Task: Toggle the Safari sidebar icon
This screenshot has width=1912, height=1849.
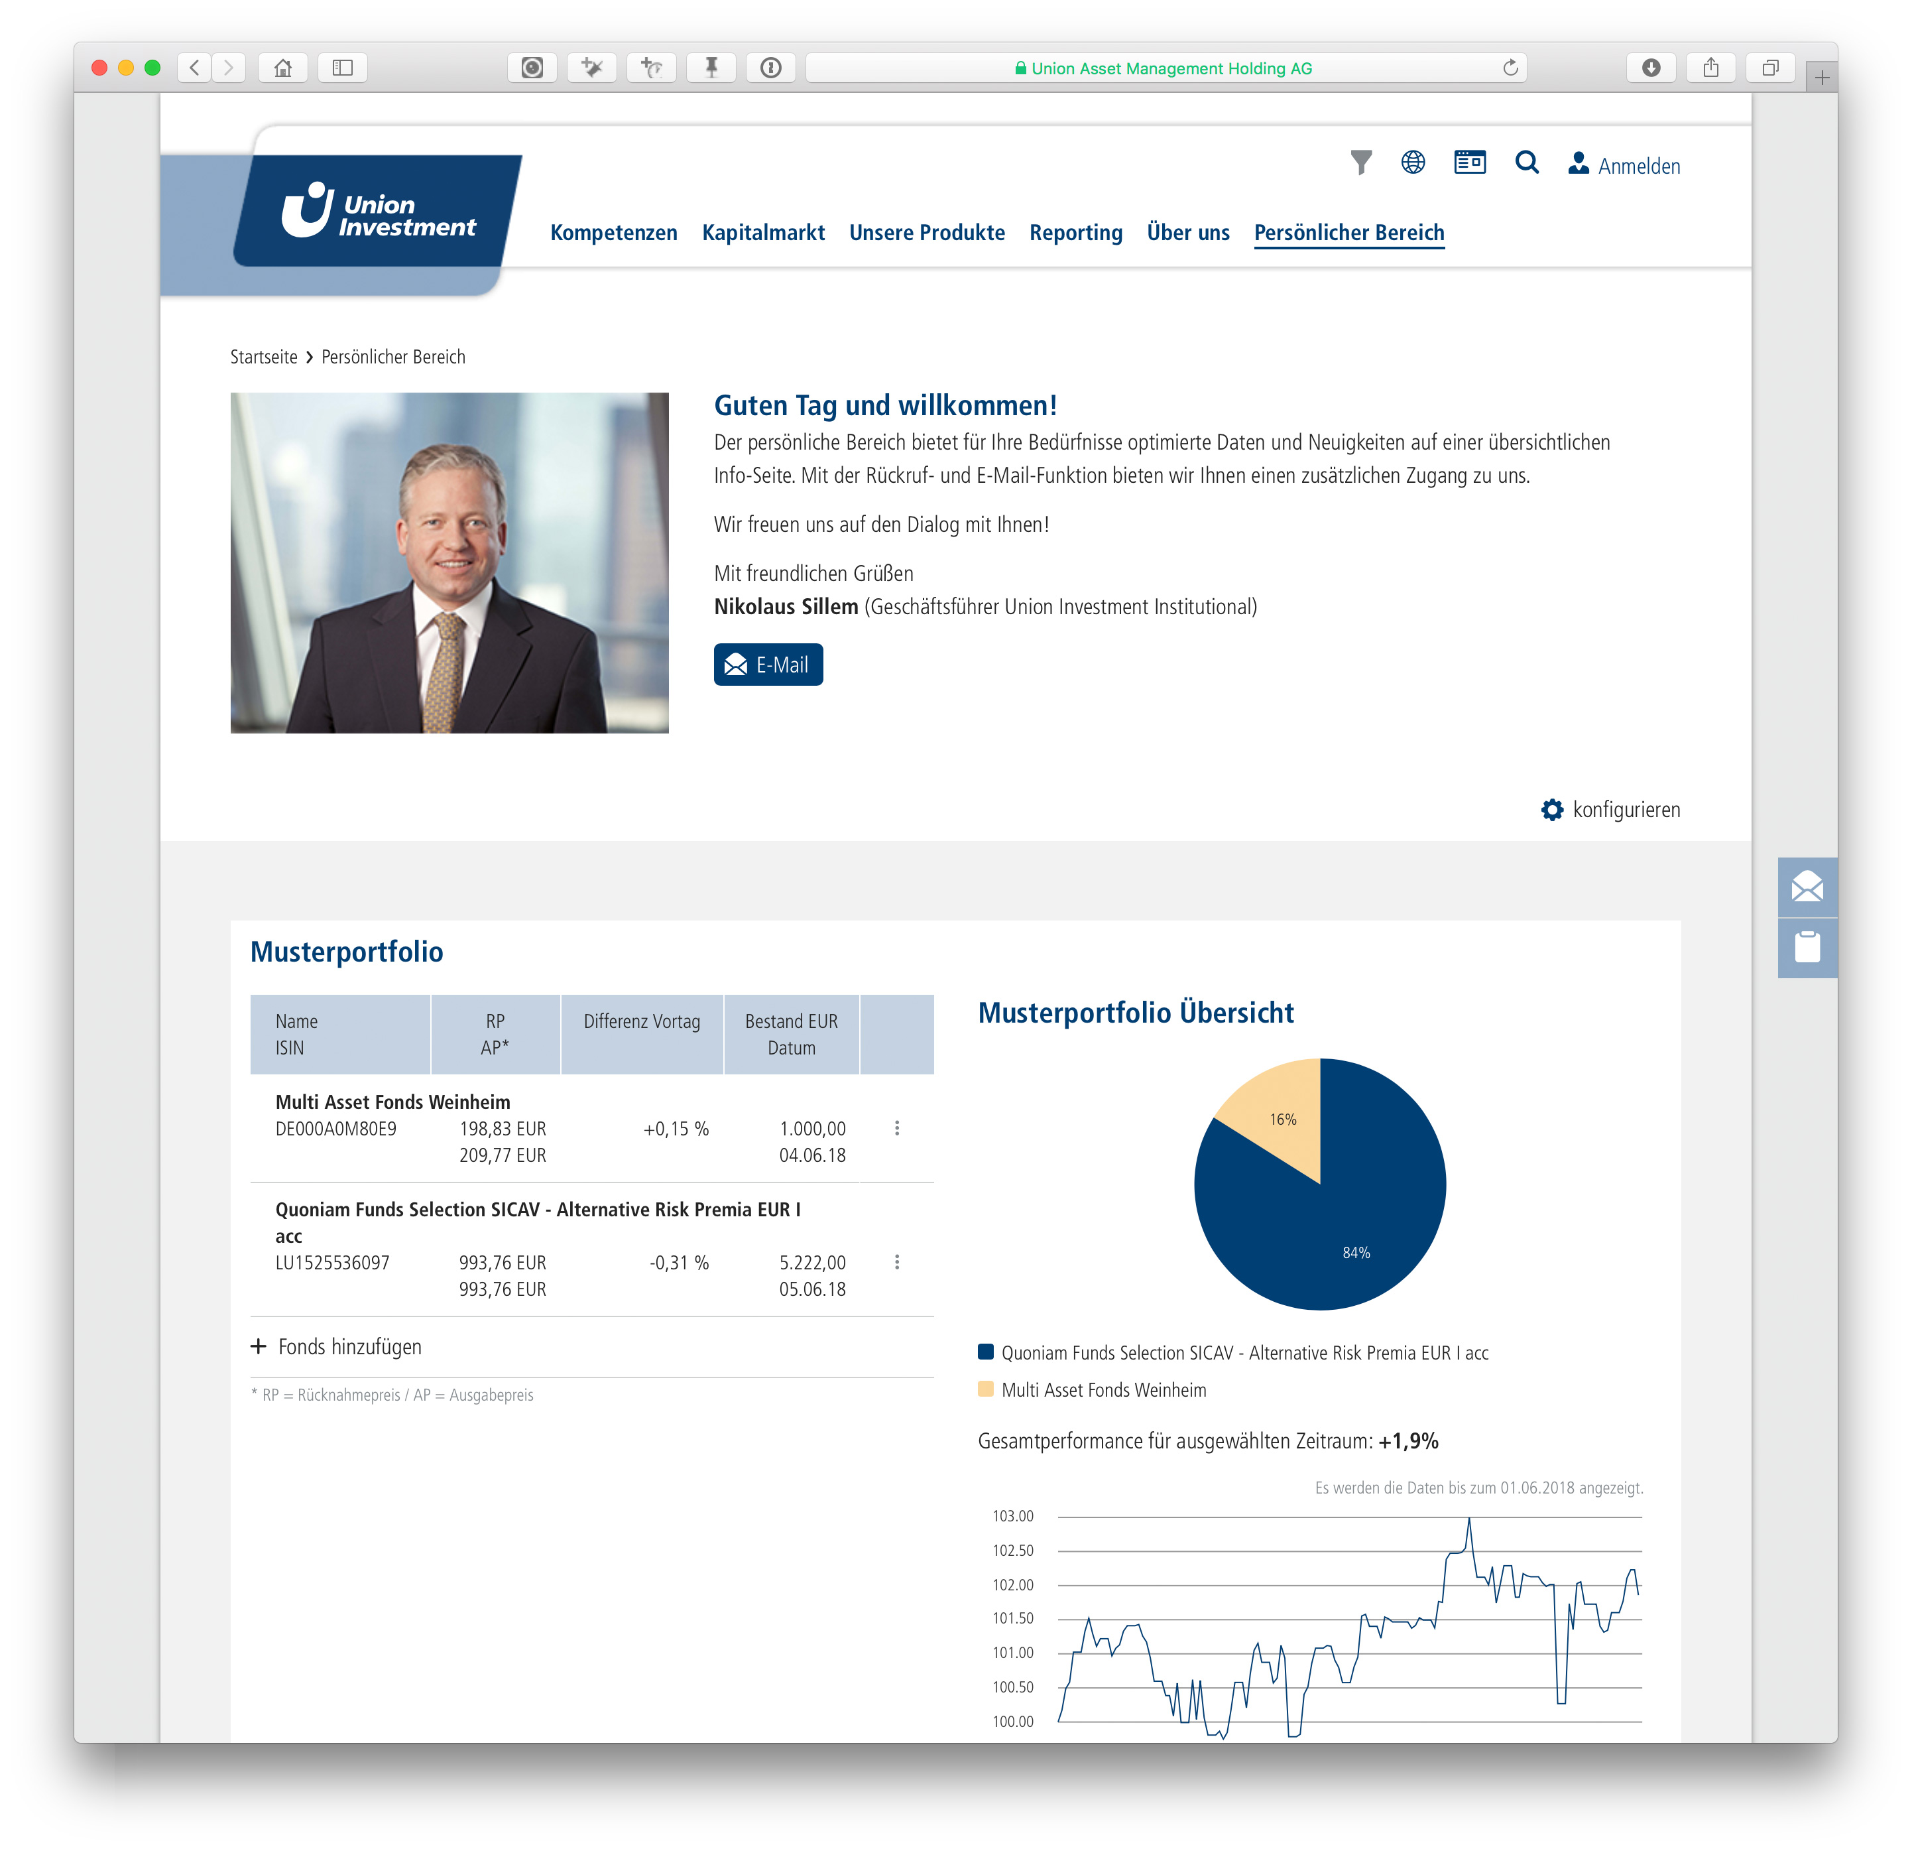Action: 342,68
